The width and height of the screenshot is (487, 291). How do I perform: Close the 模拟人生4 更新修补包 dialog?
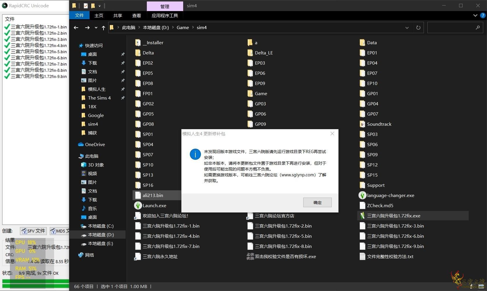click(x=332, y=134)
